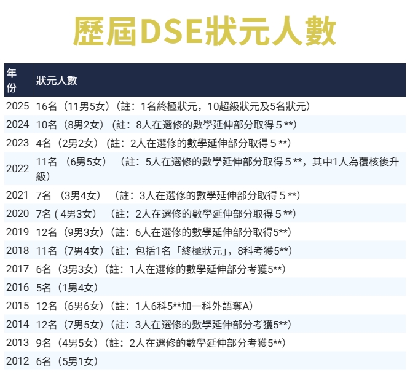Select the 12名（9男3女） entry

tap(220, 232)
